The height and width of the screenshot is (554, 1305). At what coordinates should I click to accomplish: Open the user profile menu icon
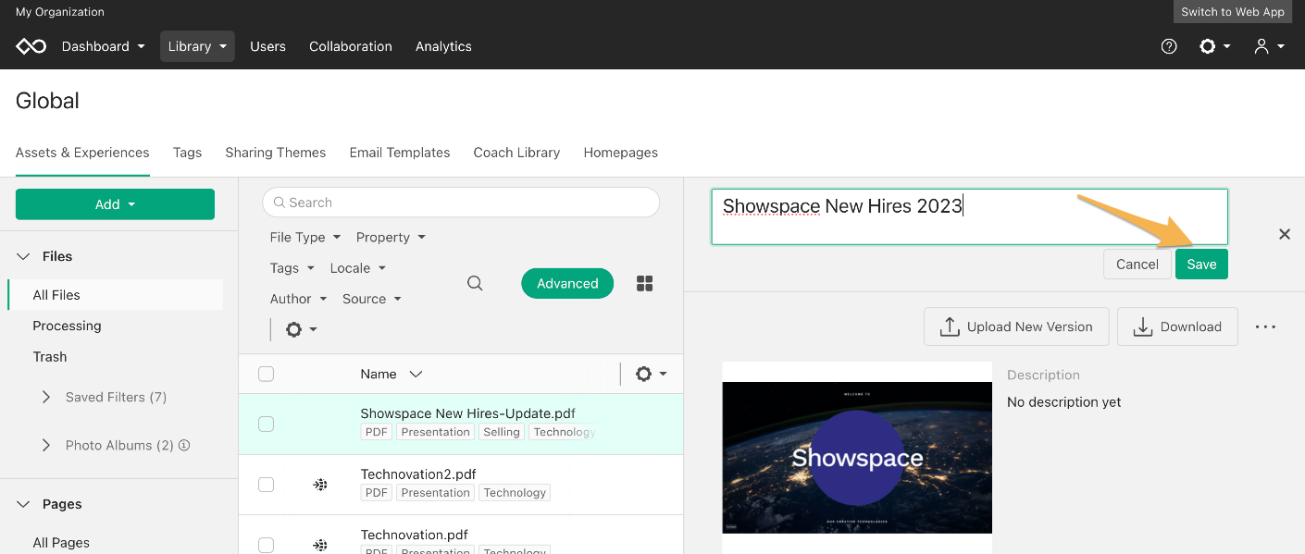click(x=1268, y=46)
